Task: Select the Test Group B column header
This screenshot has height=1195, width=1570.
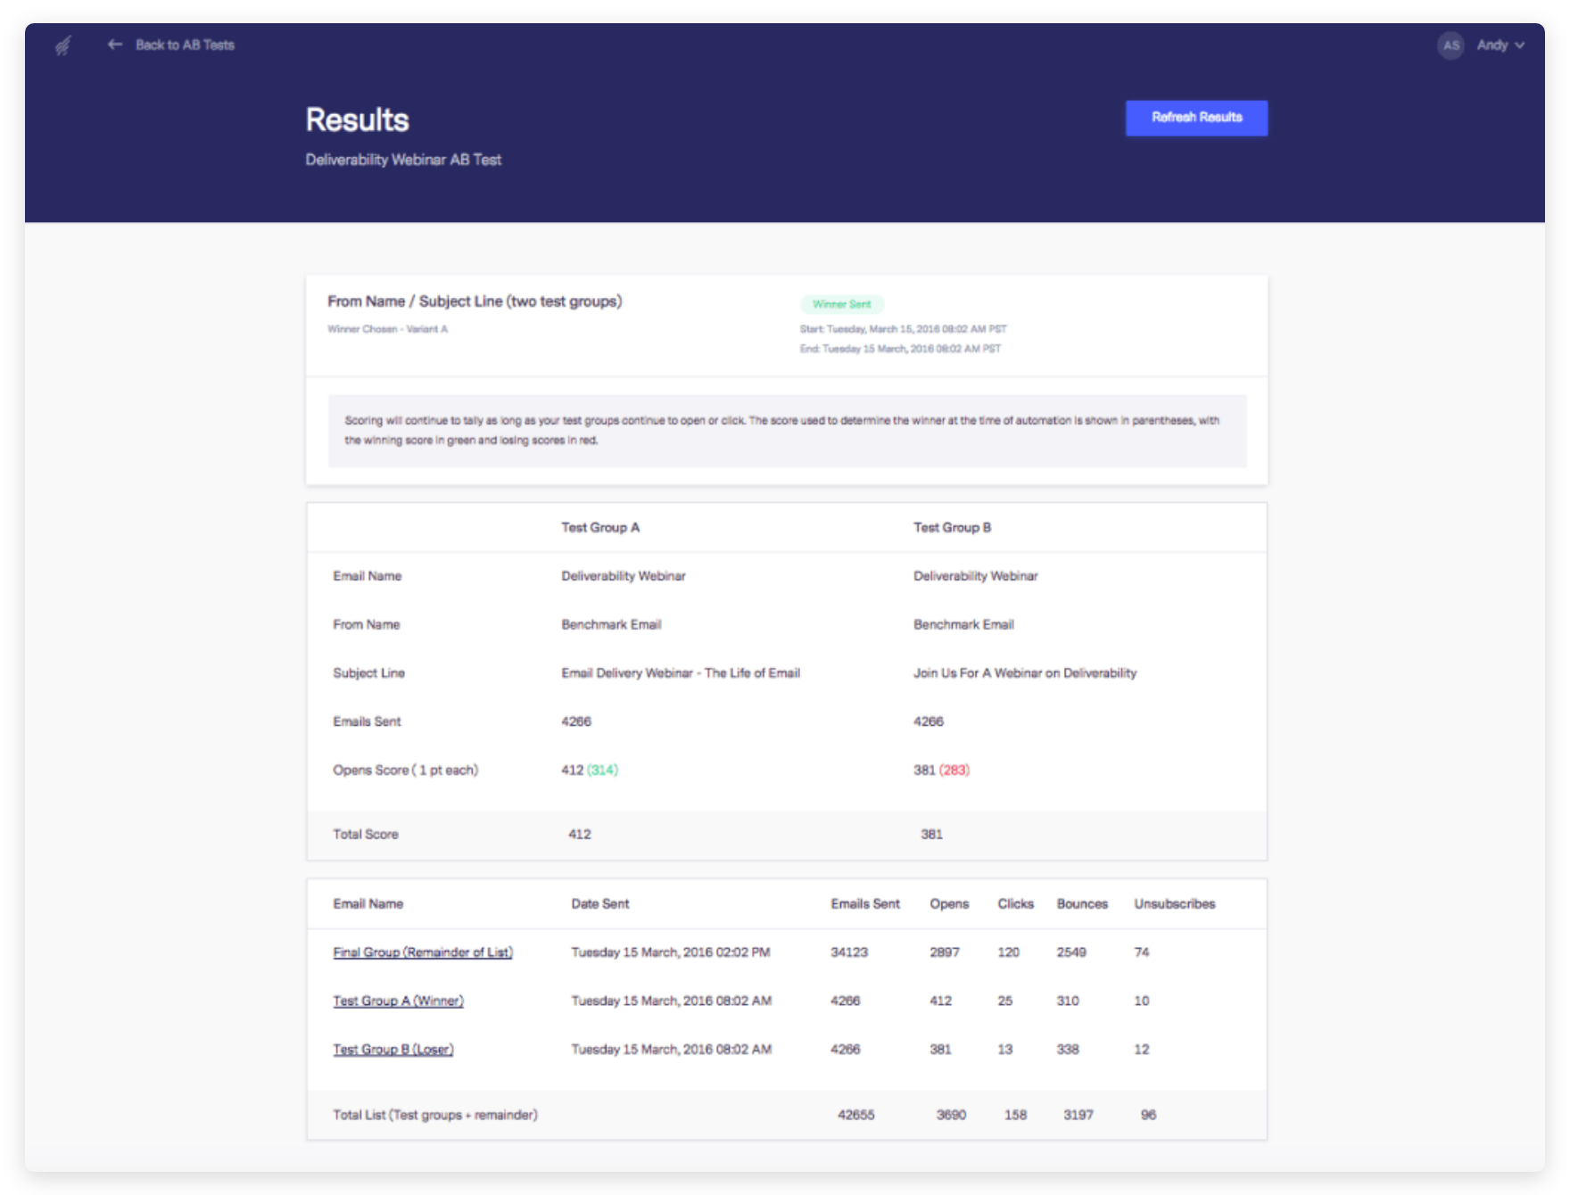Action: (952, 528)
